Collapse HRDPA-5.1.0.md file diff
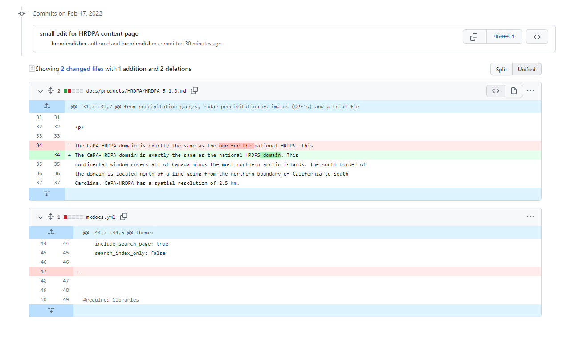The image size is (583, 340). pos(41,91)
